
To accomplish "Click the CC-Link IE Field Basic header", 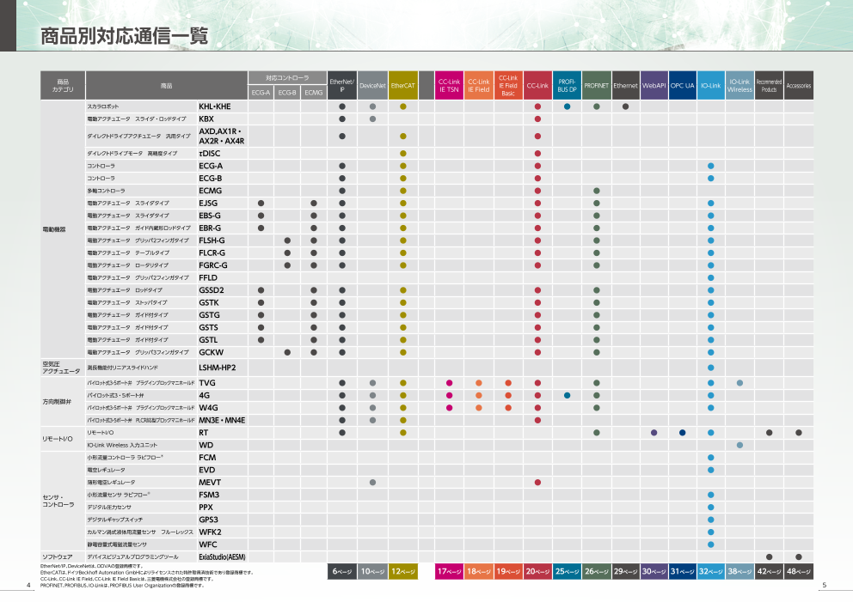I will pyautogui.click(x=508, y=86).
